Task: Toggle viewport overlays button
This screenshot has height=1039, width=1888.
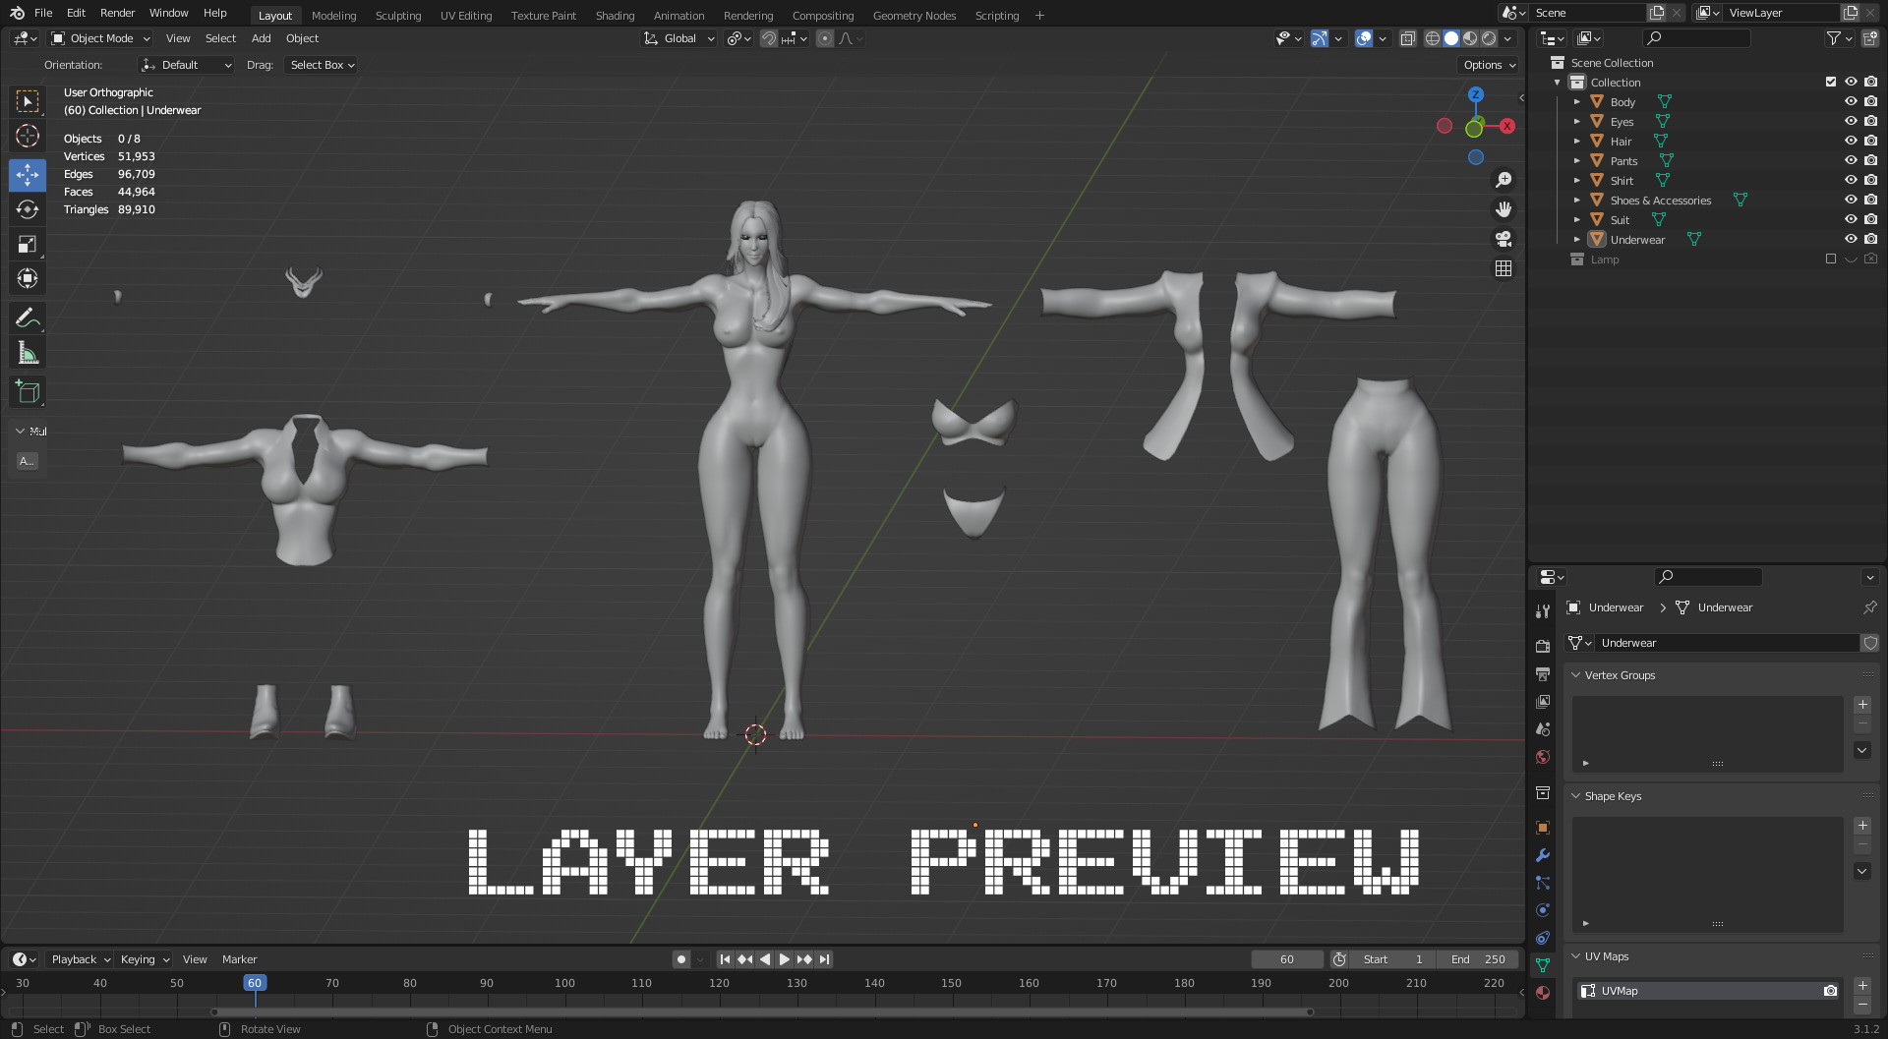Action: pos(1364,38)
